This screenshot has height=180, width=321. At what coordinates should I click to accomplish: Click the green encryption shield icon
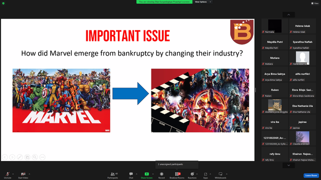[4, 3]
